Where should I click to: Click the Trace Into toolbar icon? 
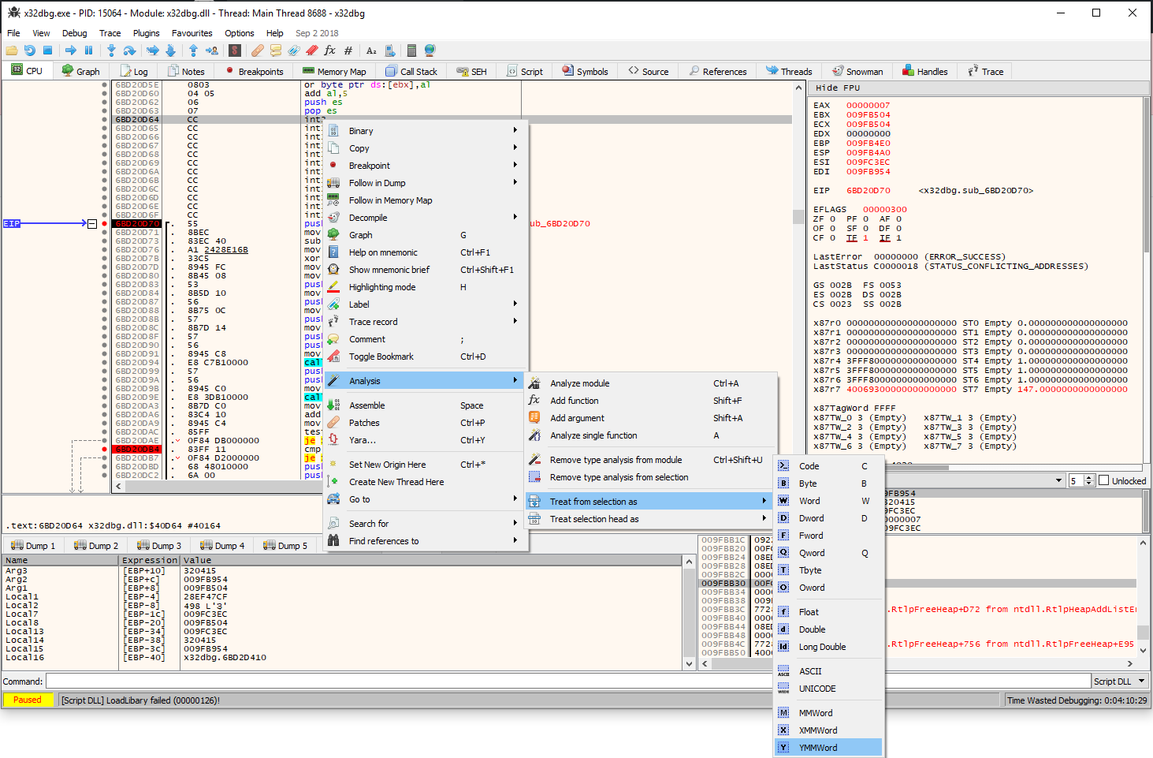coord(153,50)
